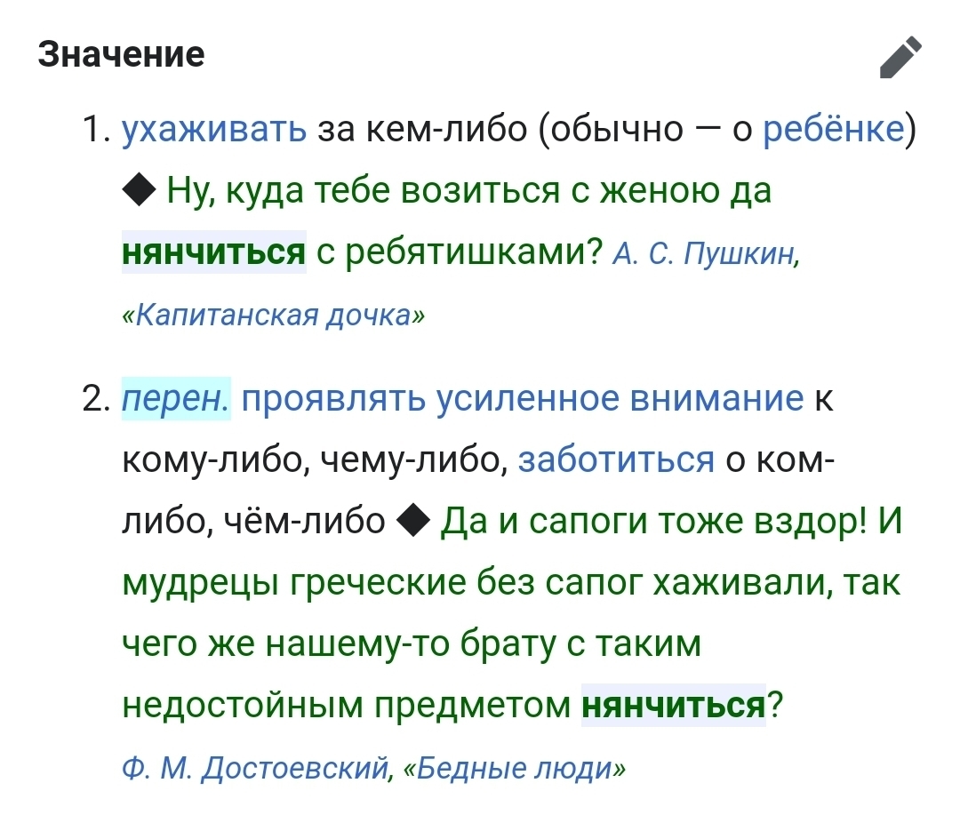Click the 'Ф. М. Достоевский' author citation
Viewport: 960px width, 823px height.
[255, 765]
